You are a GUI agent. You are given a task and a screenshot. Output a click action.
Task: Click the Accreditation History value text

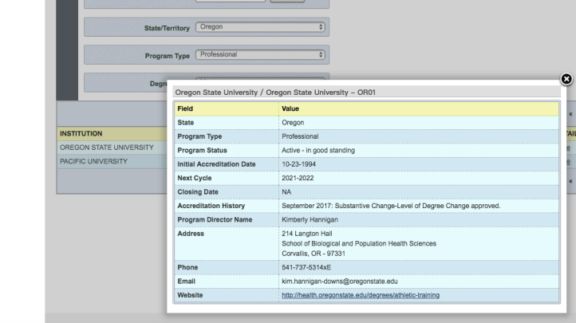pyautogui.click(x=390, y=205)
